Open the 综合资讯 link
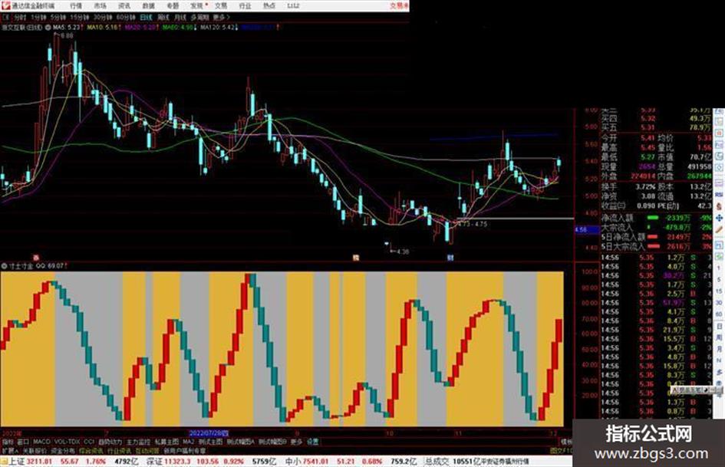The width and height of the screenshot is (725, 467). tap(91, 450)
